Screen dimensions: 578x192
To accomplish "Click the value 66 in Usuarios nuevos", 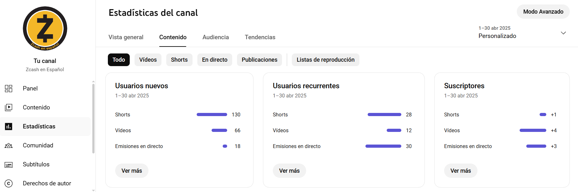I will coord(238,130).
